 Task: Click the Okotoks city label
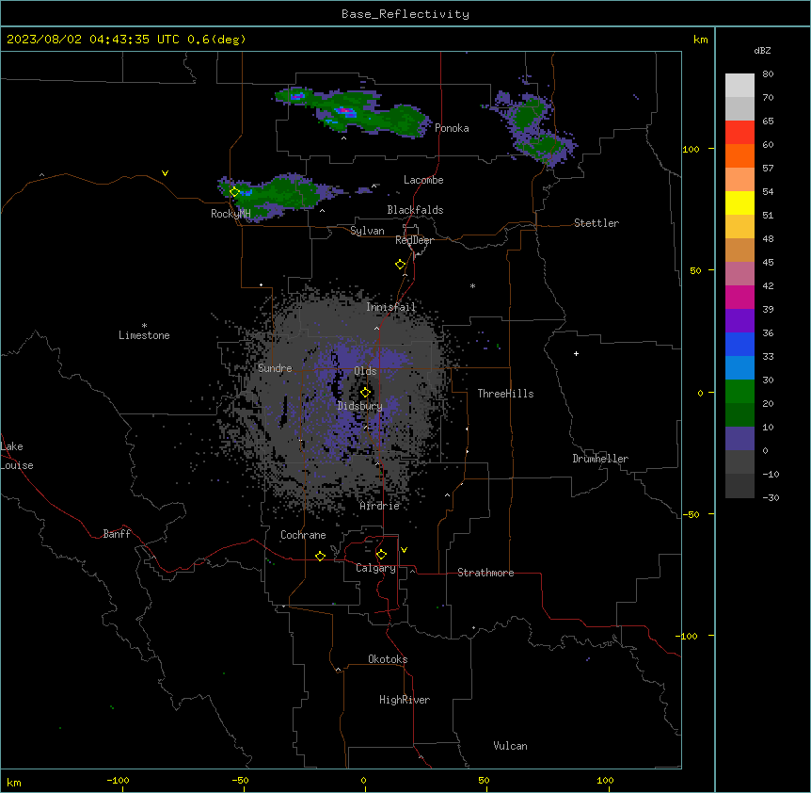coord(388,659)
